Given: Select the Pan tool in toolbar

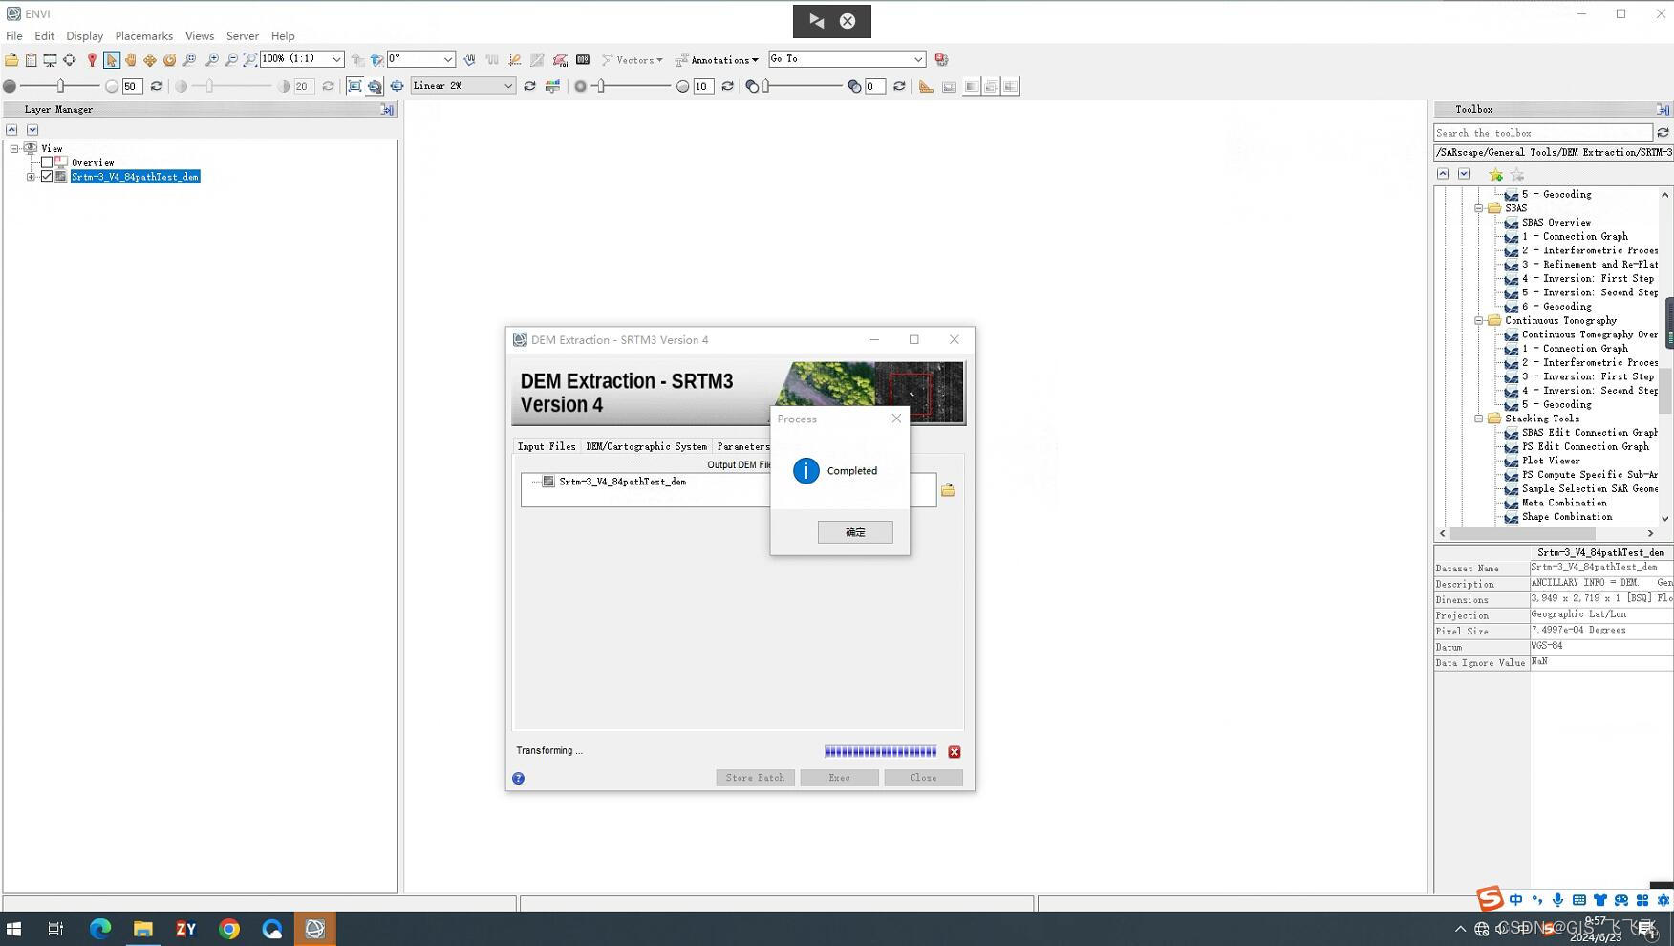Looking at the screenshot, I should 131,59.
